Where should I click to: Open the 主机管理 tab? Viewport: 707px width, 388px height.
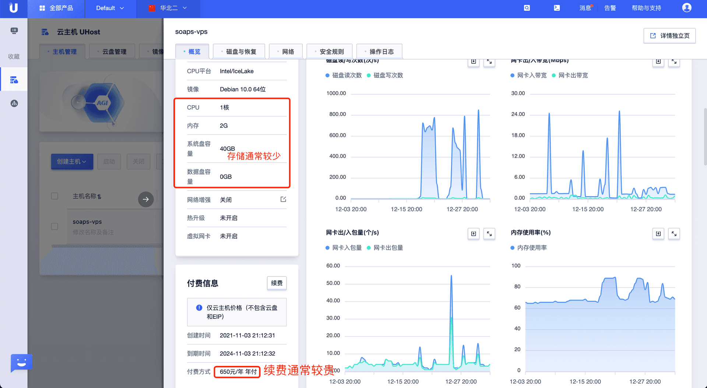[62, 52]
